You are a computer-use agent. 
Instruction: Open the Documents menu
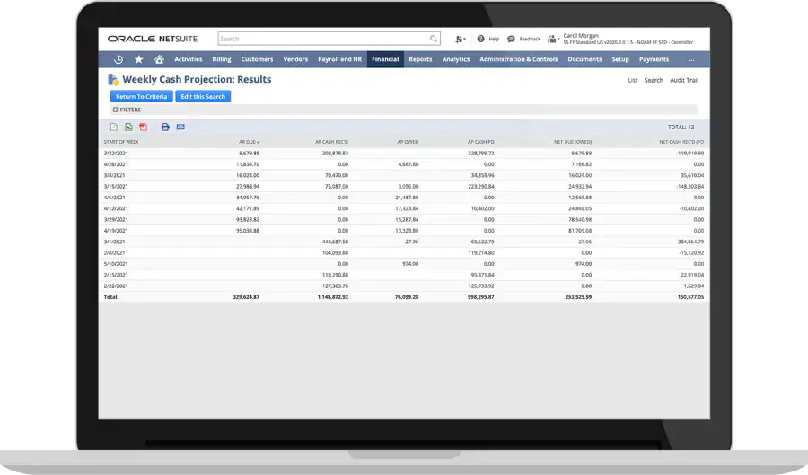(584, 59)
